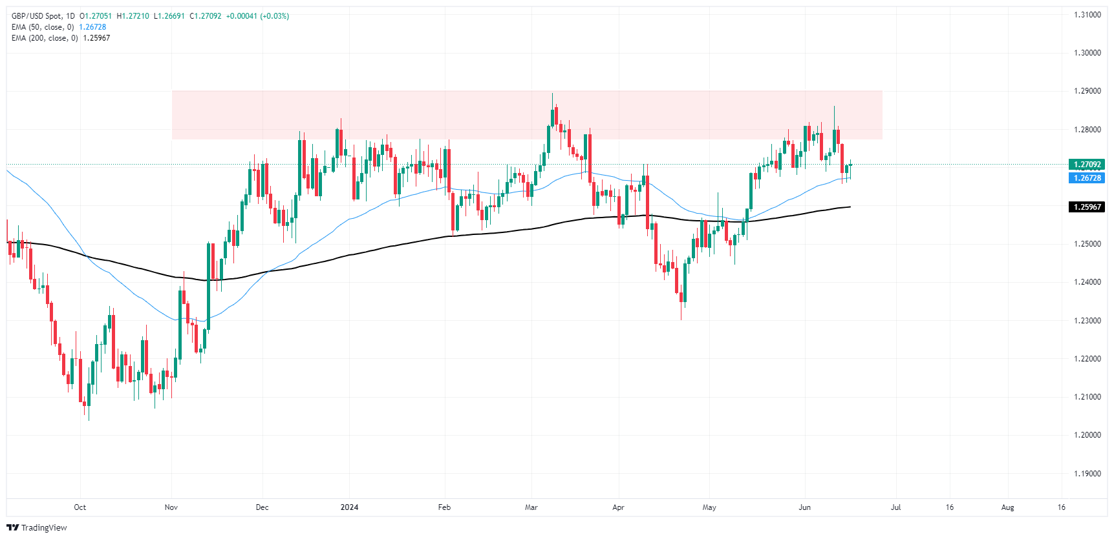Click the Nov label on time axis

[x=171, y=507]
